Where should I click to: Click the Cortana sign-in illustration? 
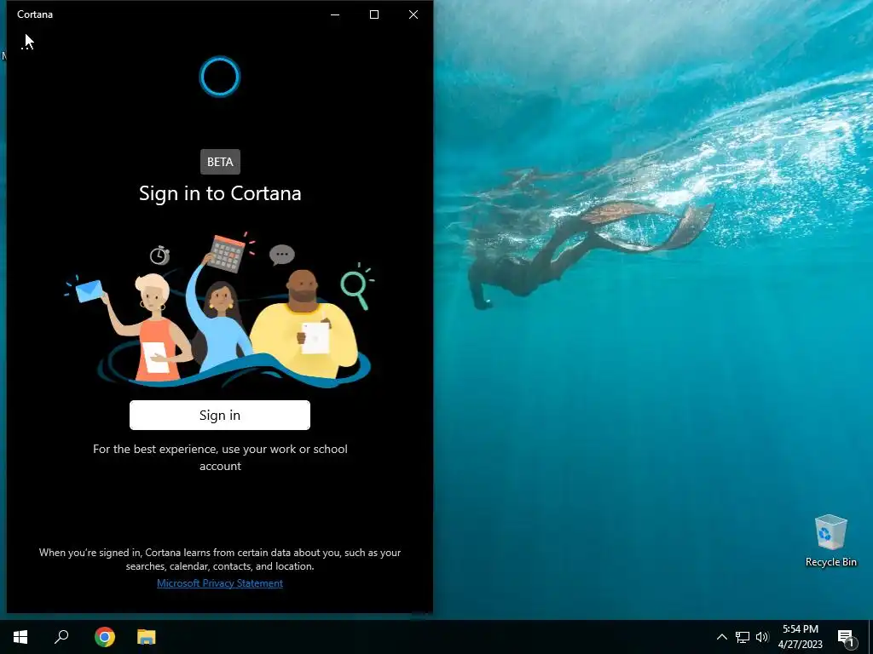pos(220,309)
